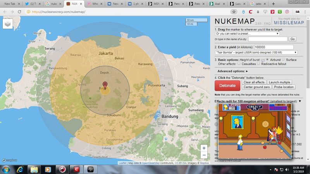
Task: Reload the NUKEMAP page
Action: [x=19, y=12]
